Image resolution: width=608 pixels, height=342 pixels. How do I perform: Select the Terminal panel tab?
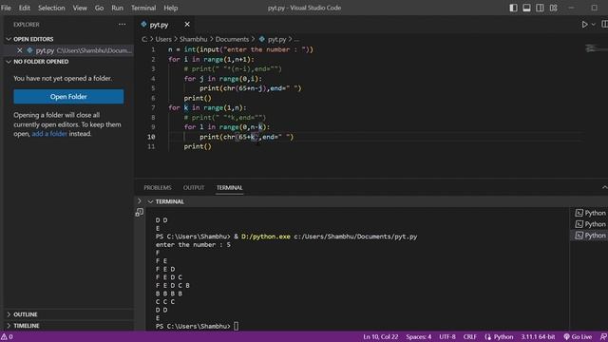click(x=230, y=188)
